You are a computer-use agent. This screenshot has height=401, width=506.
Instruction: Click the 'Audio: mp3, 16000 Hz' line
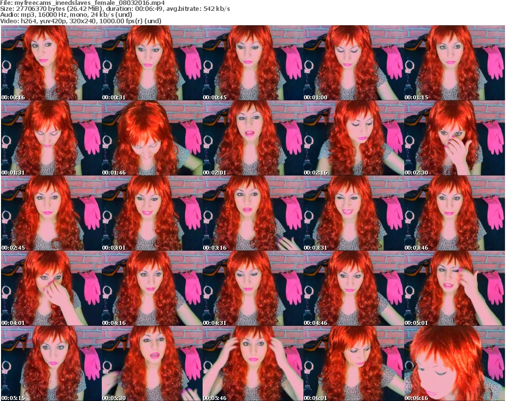click(x=66, y=15)
